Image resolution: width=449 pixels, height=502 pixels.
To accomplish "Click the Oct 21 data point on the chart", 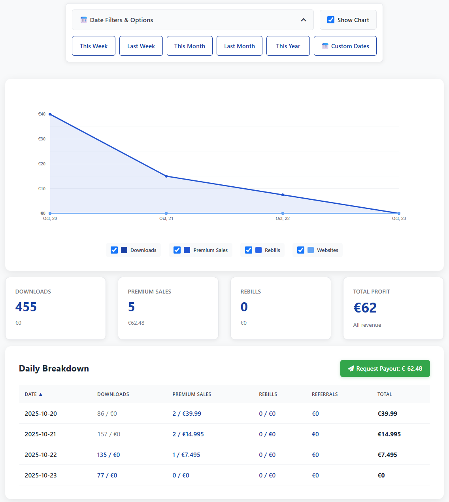I will pyautogui.click(x=166, y=176).
